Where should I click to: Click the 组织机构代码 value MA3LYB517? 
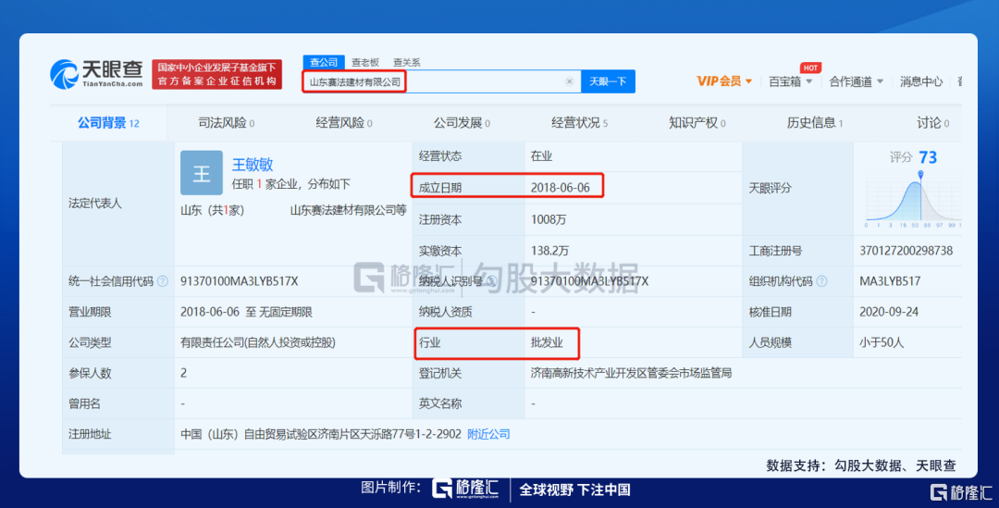click(x=890, y=281)
